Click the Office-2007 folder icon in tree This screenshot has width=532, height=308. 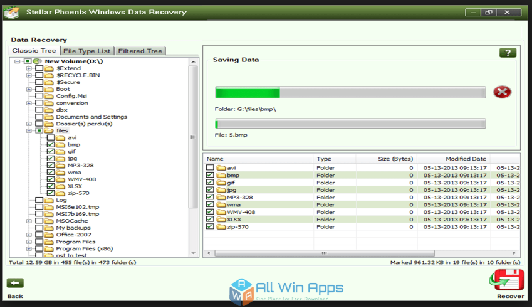tap(49, 235)
